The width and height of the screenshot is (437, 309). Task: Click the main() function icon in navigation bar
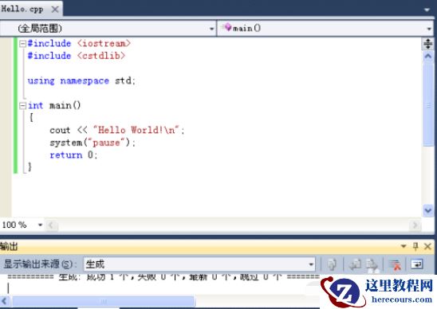pyautogui.click(x=227, y=28)
